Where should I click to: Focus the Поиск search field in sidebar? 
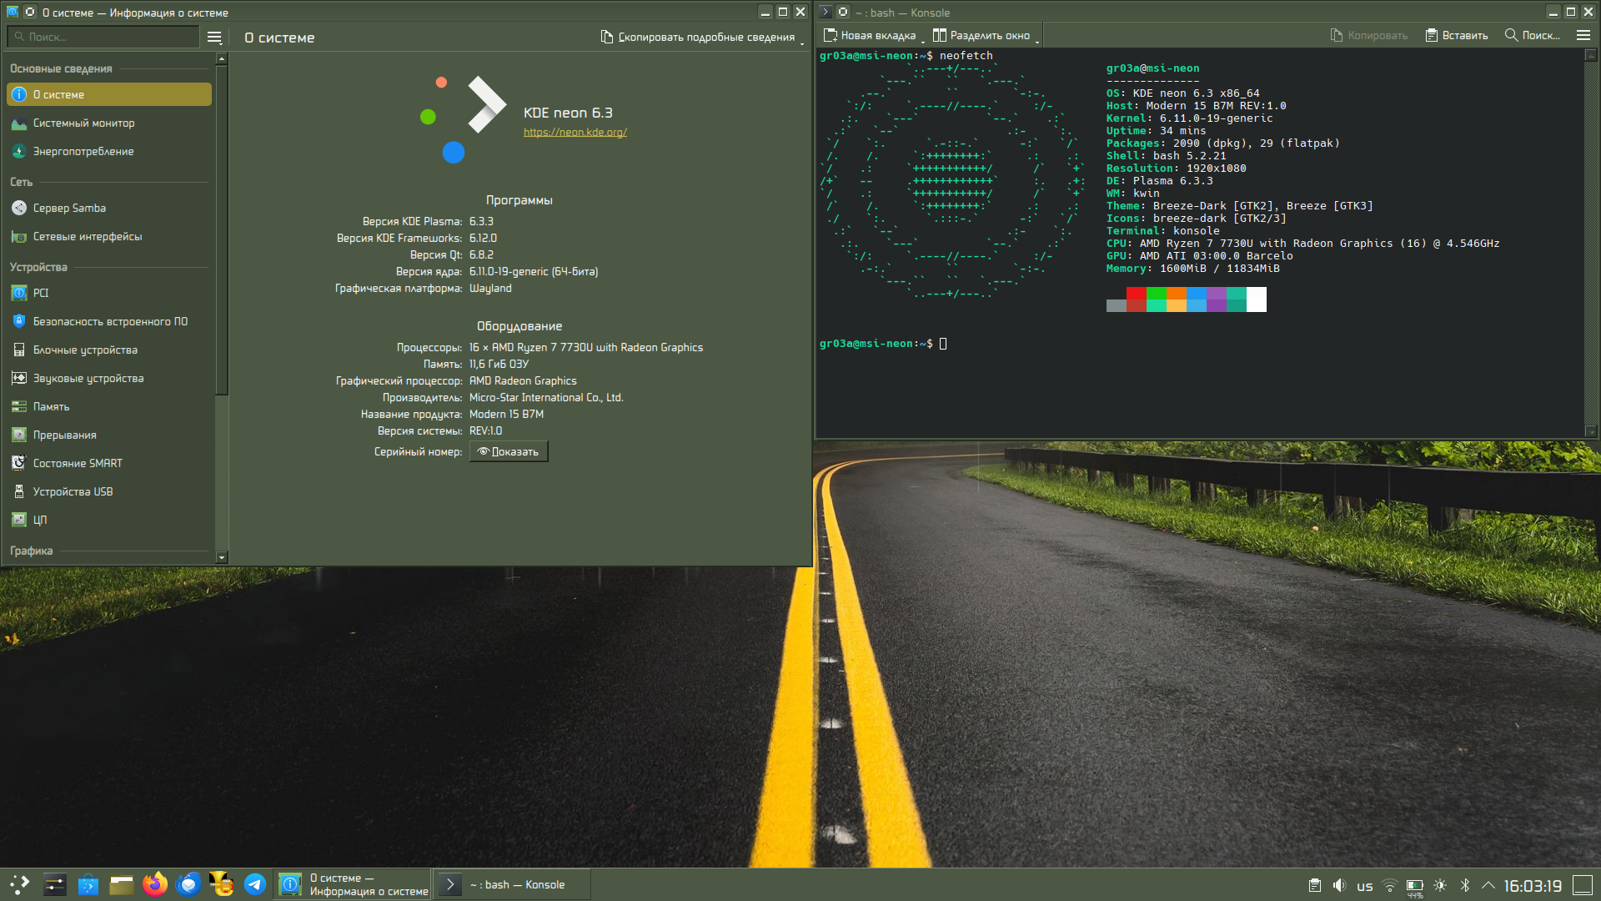pos(103,38)
